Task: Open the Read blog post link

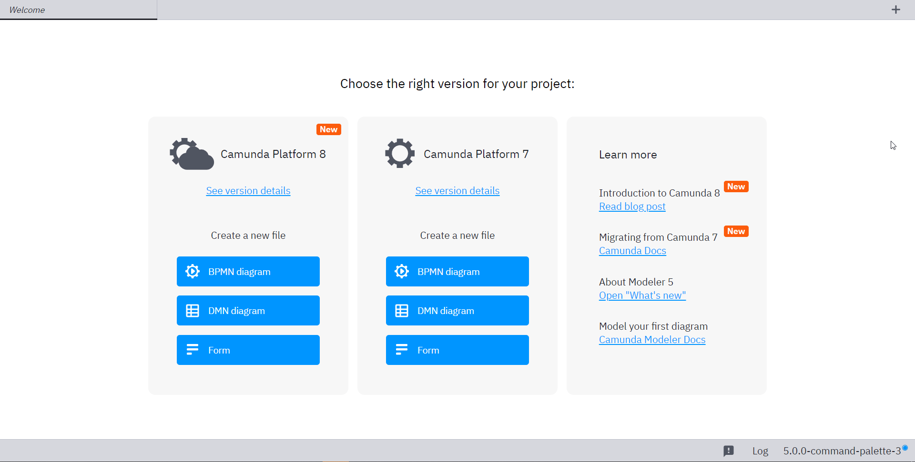Action: tap(632, 206)
